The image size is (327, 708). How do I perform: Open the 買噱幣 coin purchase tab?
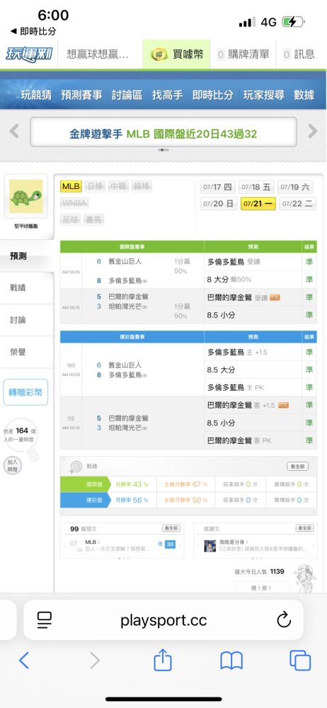click(178, 55)
